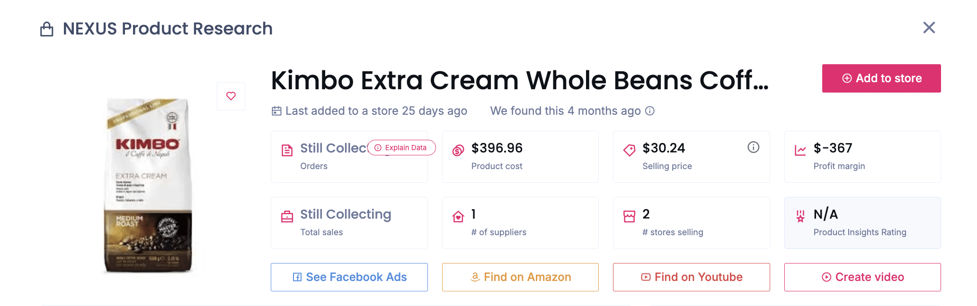Click the suppliers house icon
Screen dimensions: 977x306
pyautogui.click(x=458, y=217)
